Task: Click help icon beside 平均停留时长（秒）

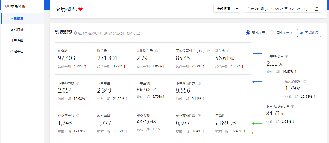Action: [209, 51]
